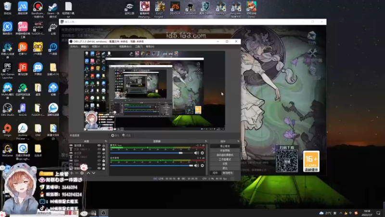Click the 停止推流 button in OBS
This screenshot has width=385, height=217.
coord(225,146)
